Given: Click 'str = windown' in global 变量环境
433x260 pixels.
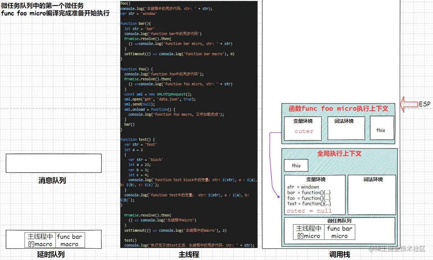Looking at the screenshot, I should [303, 187].
